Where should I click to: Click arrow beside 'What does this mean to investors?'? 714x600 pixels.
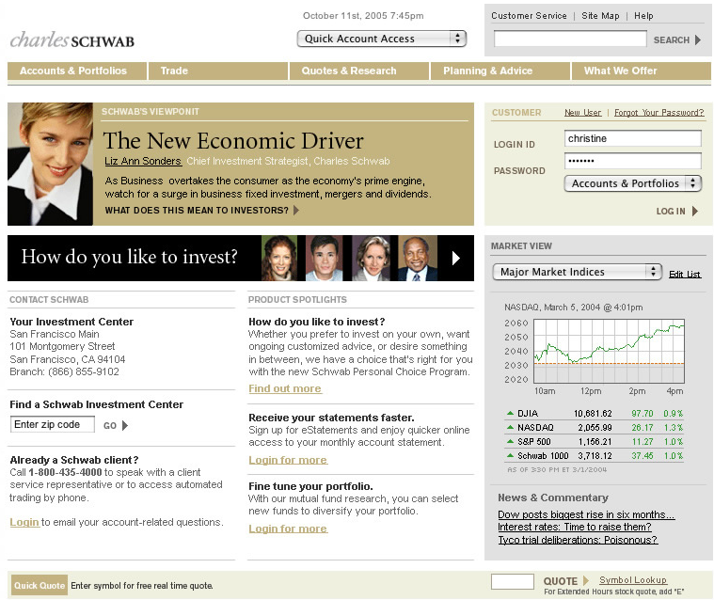(296, 211)
